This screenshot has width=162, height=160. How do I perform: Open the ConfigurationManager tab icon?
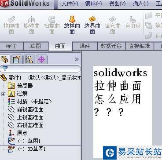[29, 59]
